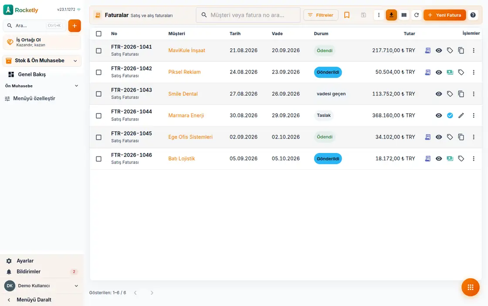This screenshot has height=306, width=488.
Task: Click the green payment icon for FTR-2026-1042
Action: coord(450,72)
